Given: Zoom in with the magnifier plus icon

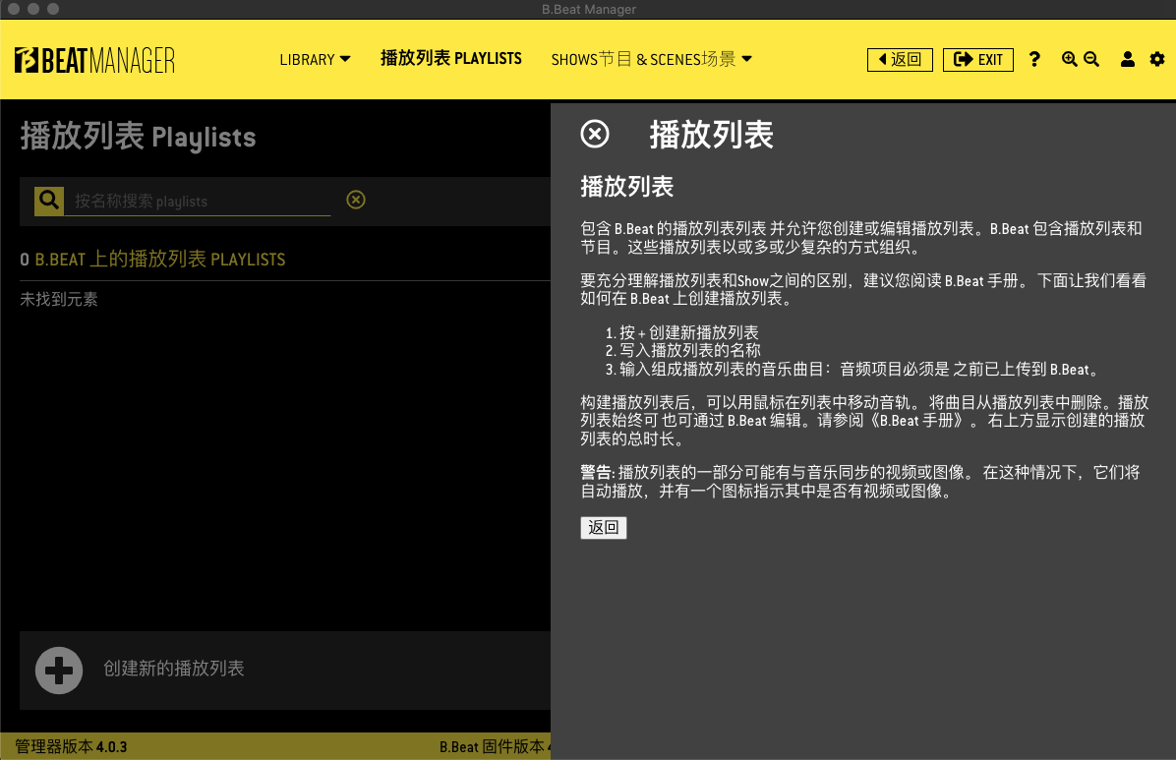Looking at the screenshot, I should point(1070,59).
